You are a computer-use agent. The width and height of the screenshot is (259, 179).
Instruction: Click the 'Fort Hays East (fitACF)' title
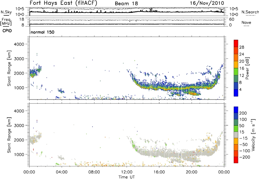[63, 3]
